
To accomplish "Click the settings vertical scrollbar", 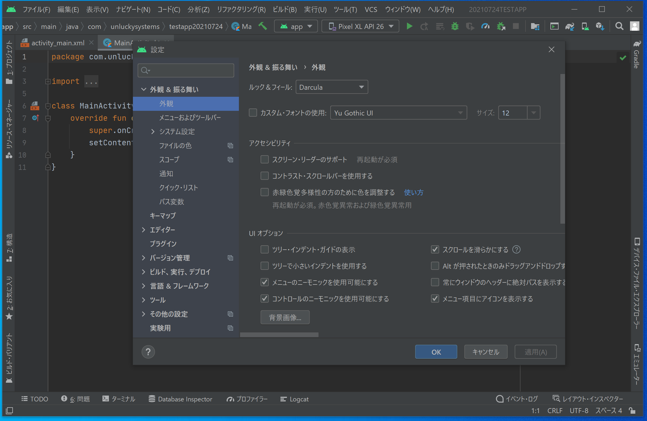I will (x=562, y=149).
